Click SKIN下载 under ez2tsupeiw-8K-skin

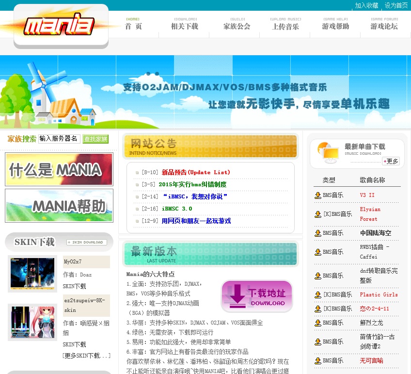[75, 344]
